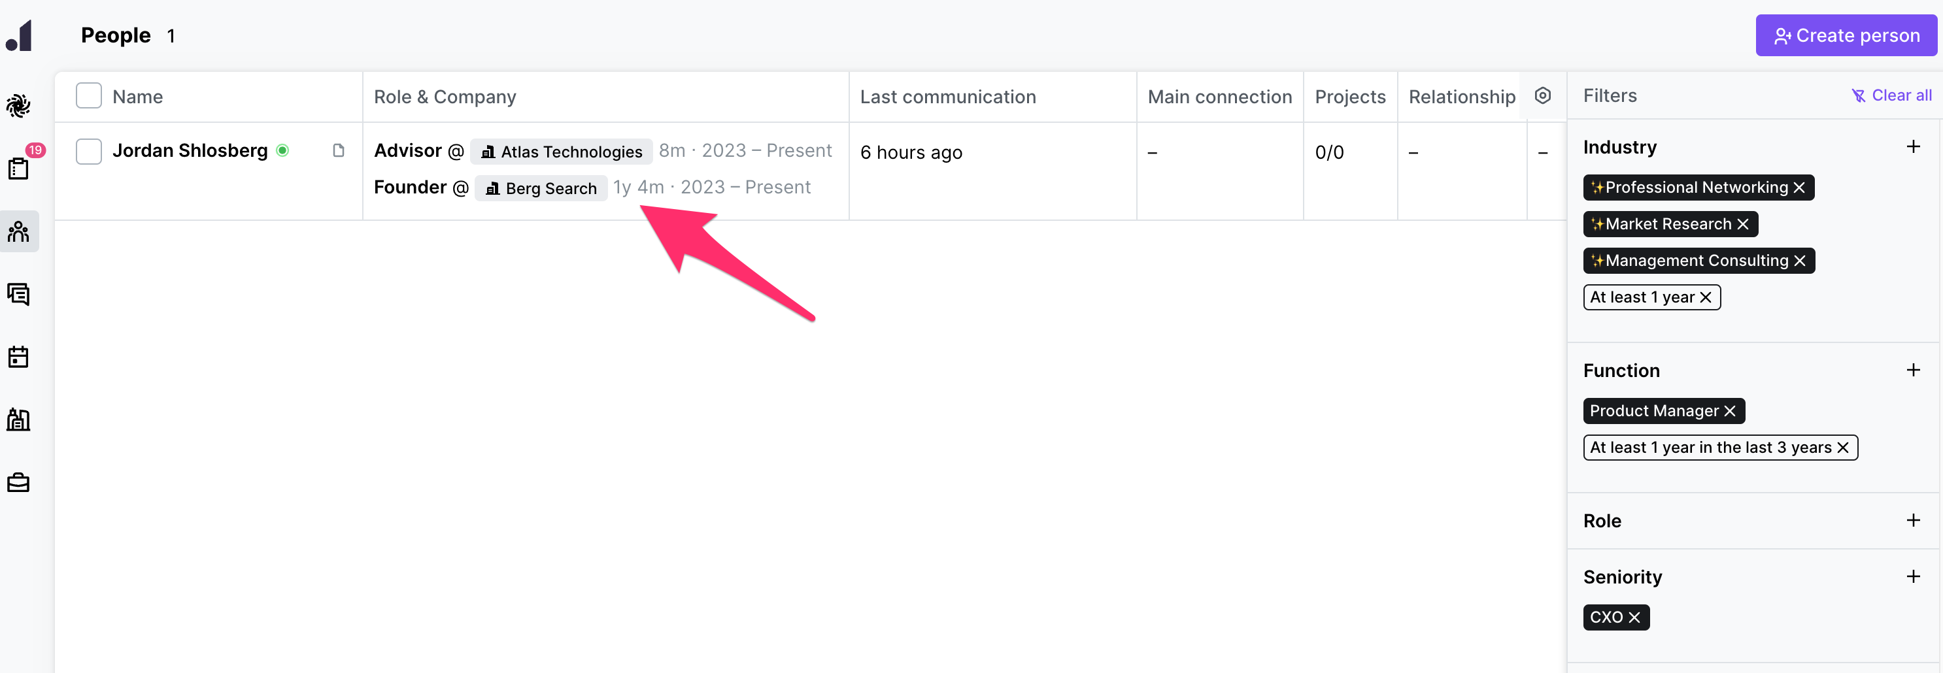Open the chat messages icon
1943x673 pixels.
pos(20,294)
